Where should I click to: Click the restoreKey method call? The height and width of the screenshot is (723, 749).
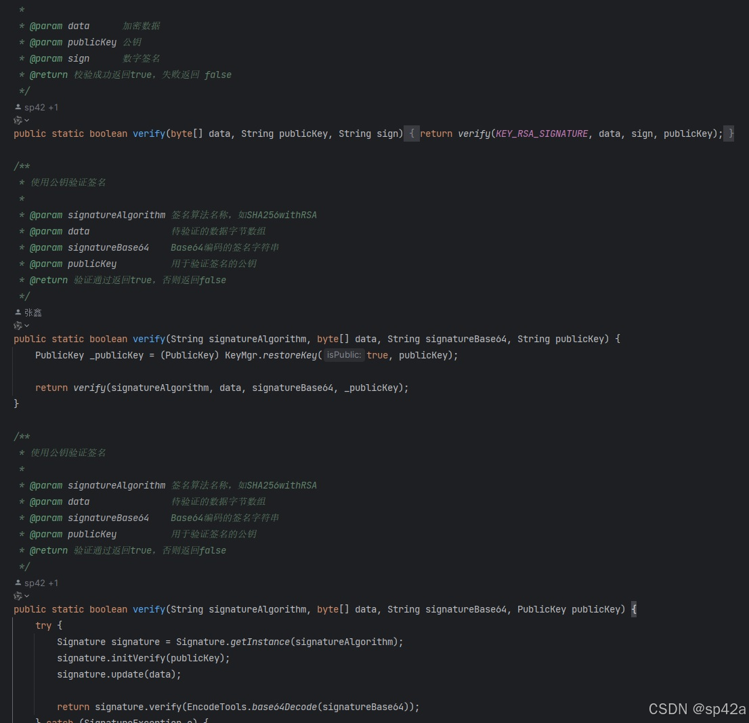[x=290, y=356]
